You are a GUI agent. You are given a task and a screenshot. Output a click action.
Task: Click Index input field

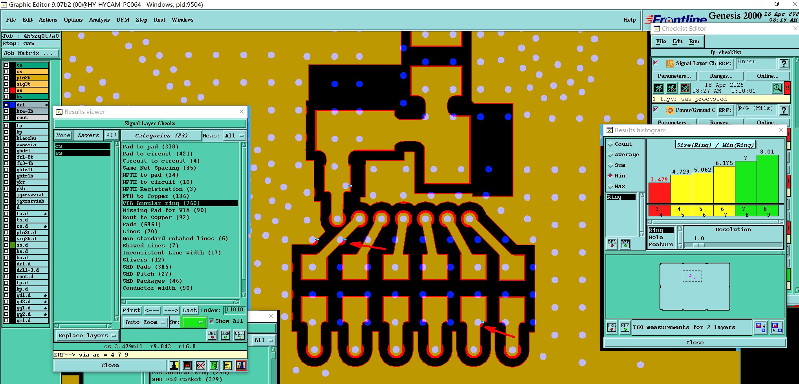click(x=234, y=310)
